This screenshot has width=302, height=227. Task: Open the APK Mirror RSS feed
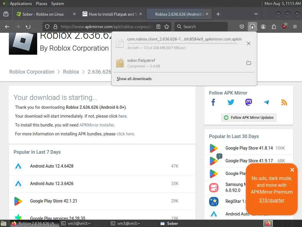pos(284,102)
